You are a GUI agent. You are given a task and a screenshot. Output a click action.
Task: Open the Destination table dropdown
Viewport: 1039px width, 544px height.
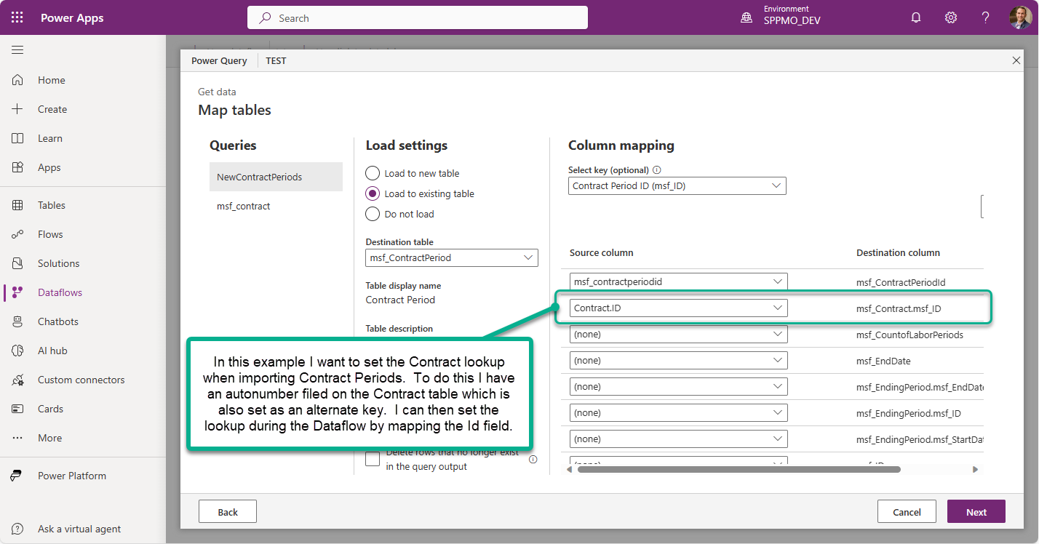(x=452, y=257)
